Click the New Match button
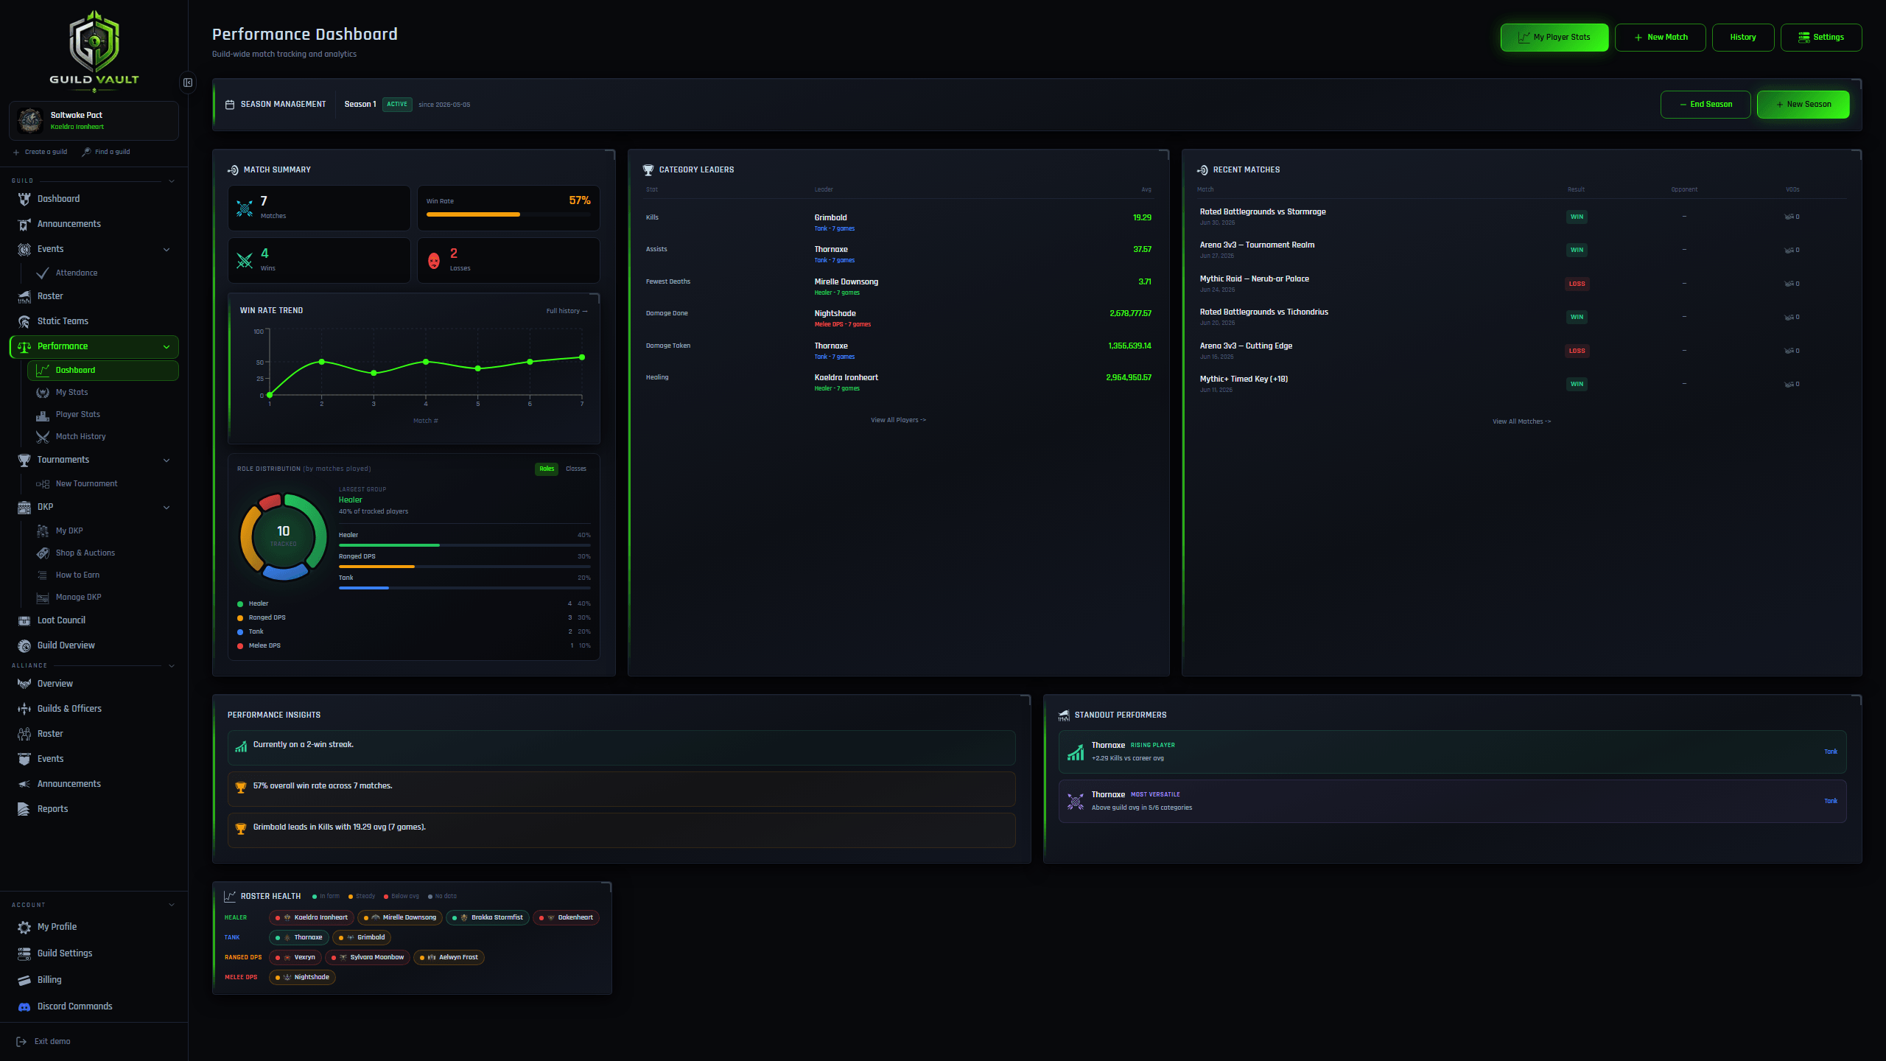Image resolution: width=1886 pixels, height=1061 pixels. point(1661,38)
